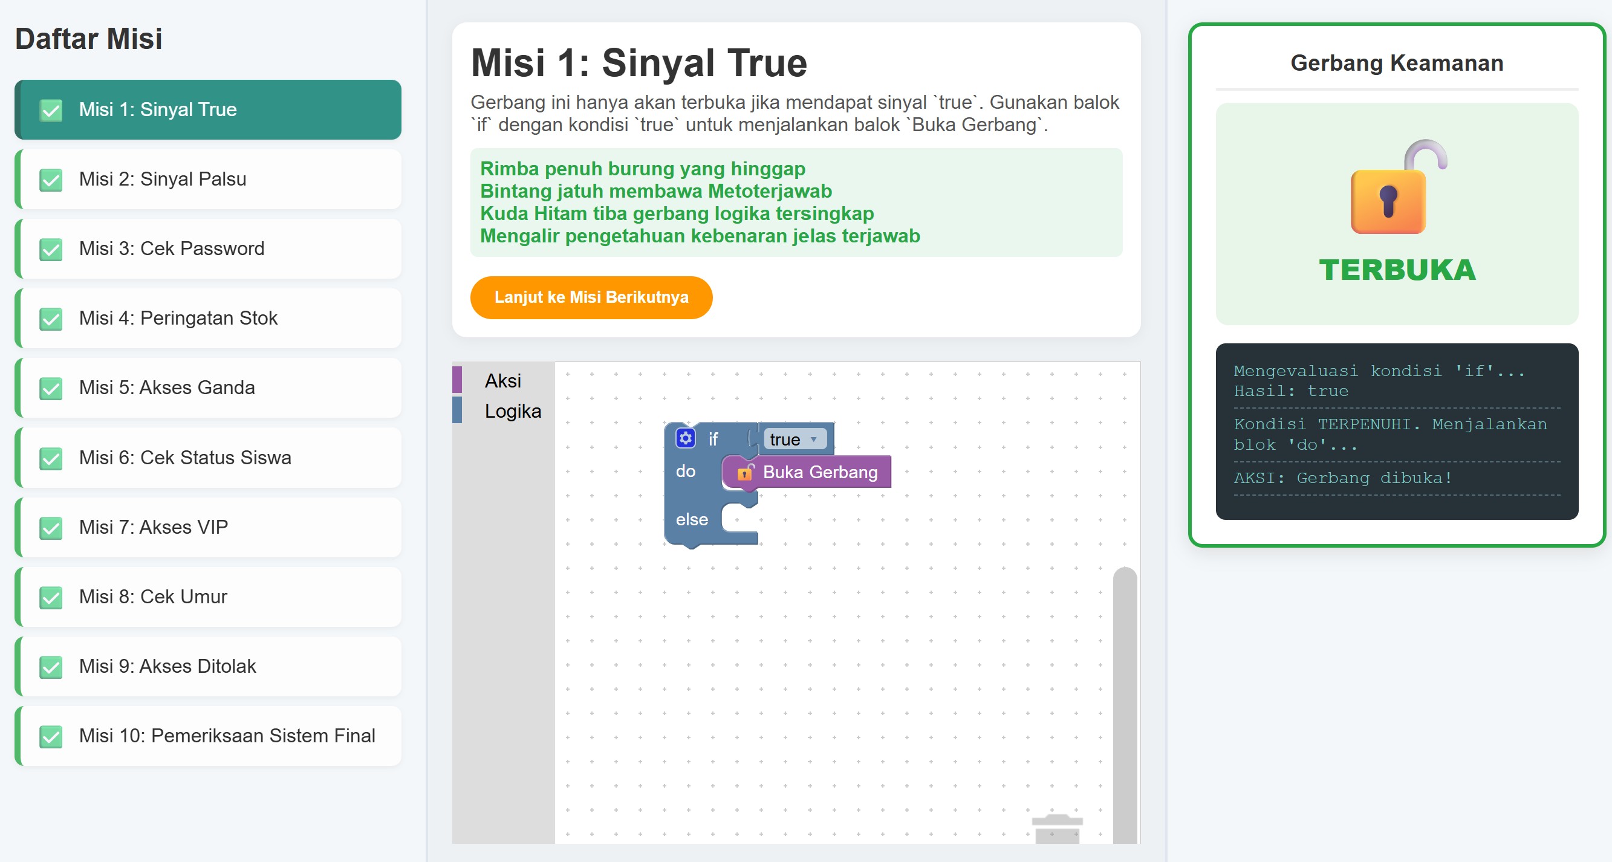Expand the Logika toolbox category

(513, 411)
